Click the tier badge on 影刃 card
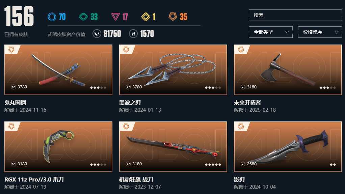345x194 pixels. tap(241, 127)
